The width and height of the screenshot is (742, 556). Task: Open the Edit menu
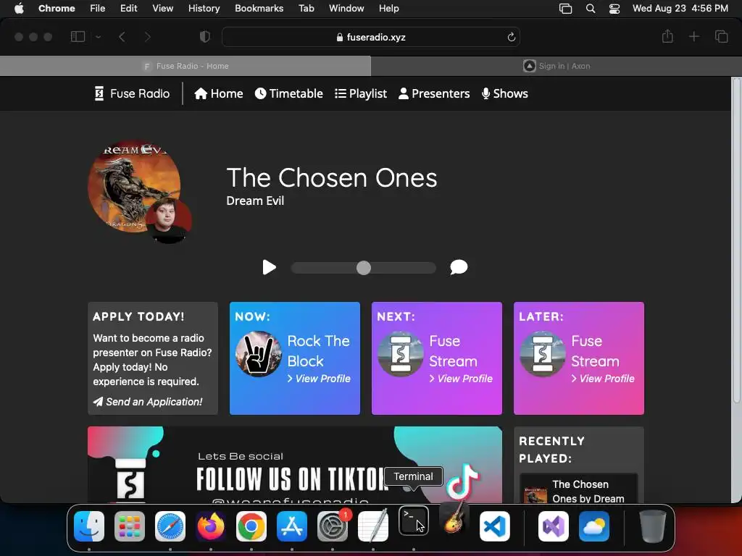point(129,8)
